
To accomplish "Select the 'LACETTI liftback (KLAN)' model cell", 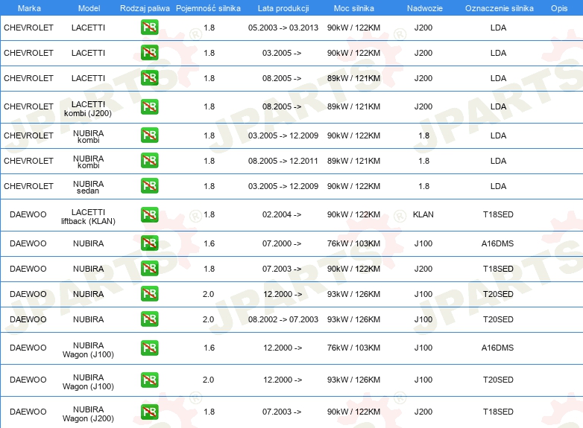I will coord(88,217).
